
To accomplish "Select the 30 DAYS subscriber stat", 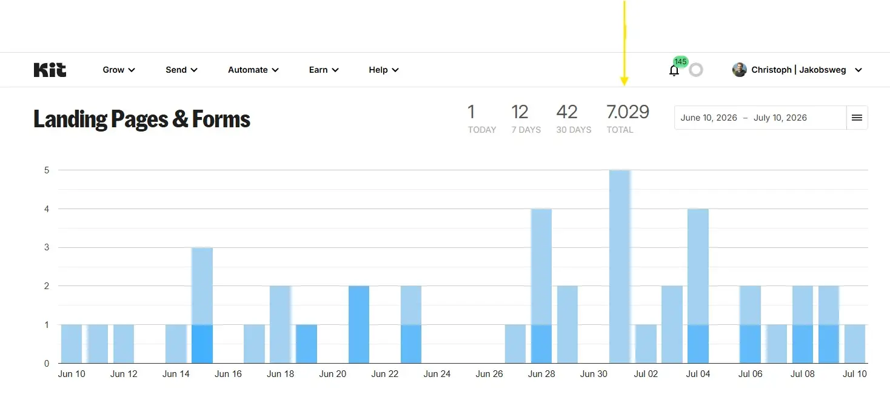I will [x=574, y=119].
